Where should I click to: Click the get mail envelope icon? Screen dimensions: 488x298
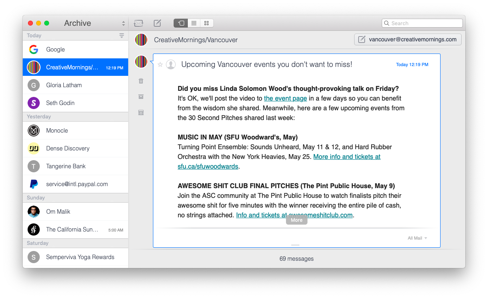point(139,24)
